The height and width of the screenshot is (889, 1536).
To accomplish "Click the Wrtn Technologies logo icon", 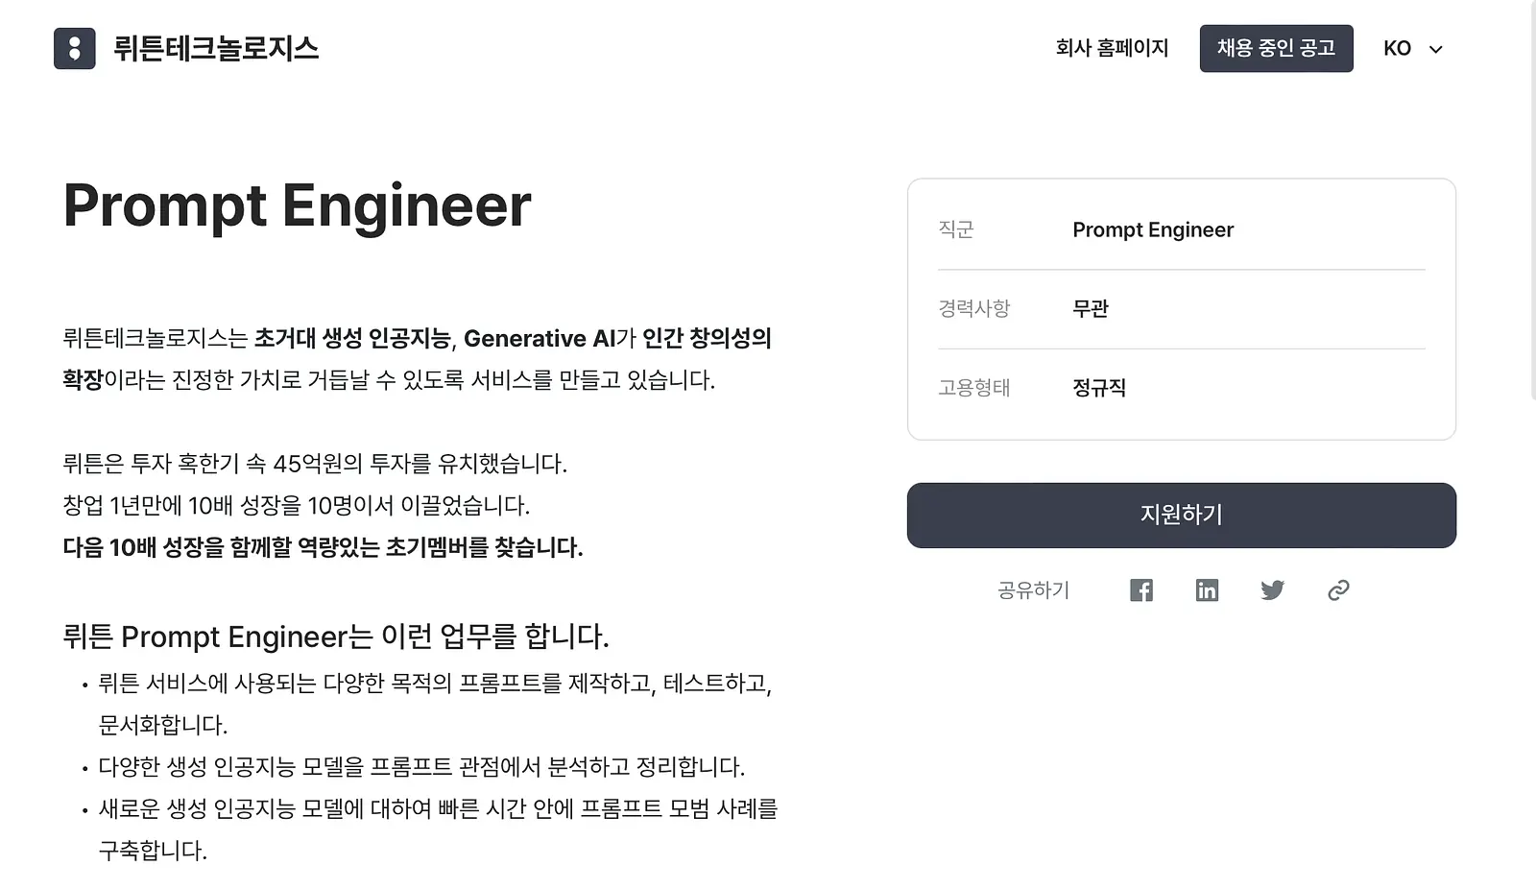I will 75,48.
